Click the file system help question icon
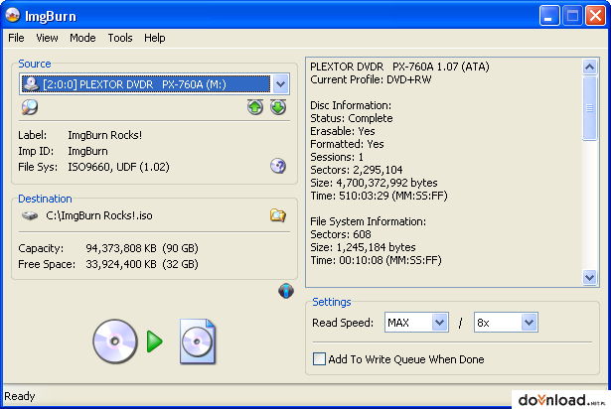This screenshot has width=611, height=409. (278, 167)
